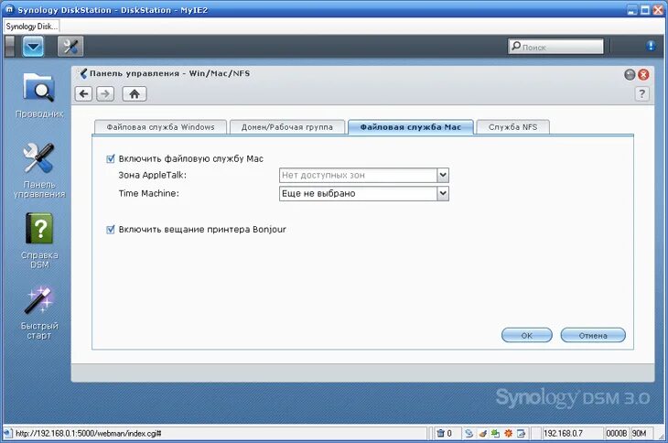Screen dimensions: 668x443
Task: Click the 192.168.0.7 status bar entry
Action: [573, 433]
